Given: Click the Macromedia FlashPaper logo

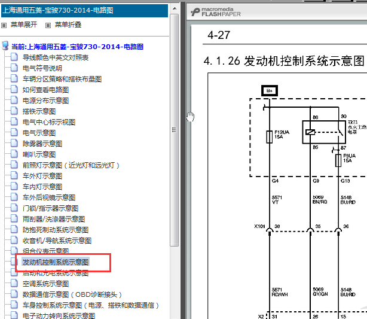Looking at the screenshot, I should click(216, 12).
